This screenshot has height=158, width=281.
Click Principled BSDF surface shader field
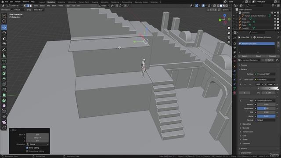coord(265,74)
